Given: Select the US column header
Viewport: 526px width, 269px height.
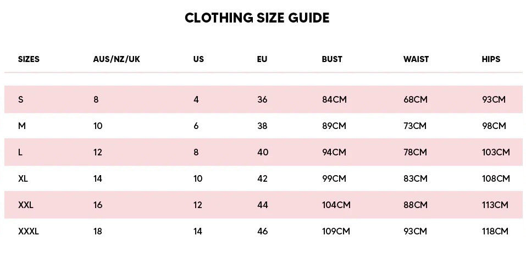Looking at the screenshot, I should pos(198,59).
